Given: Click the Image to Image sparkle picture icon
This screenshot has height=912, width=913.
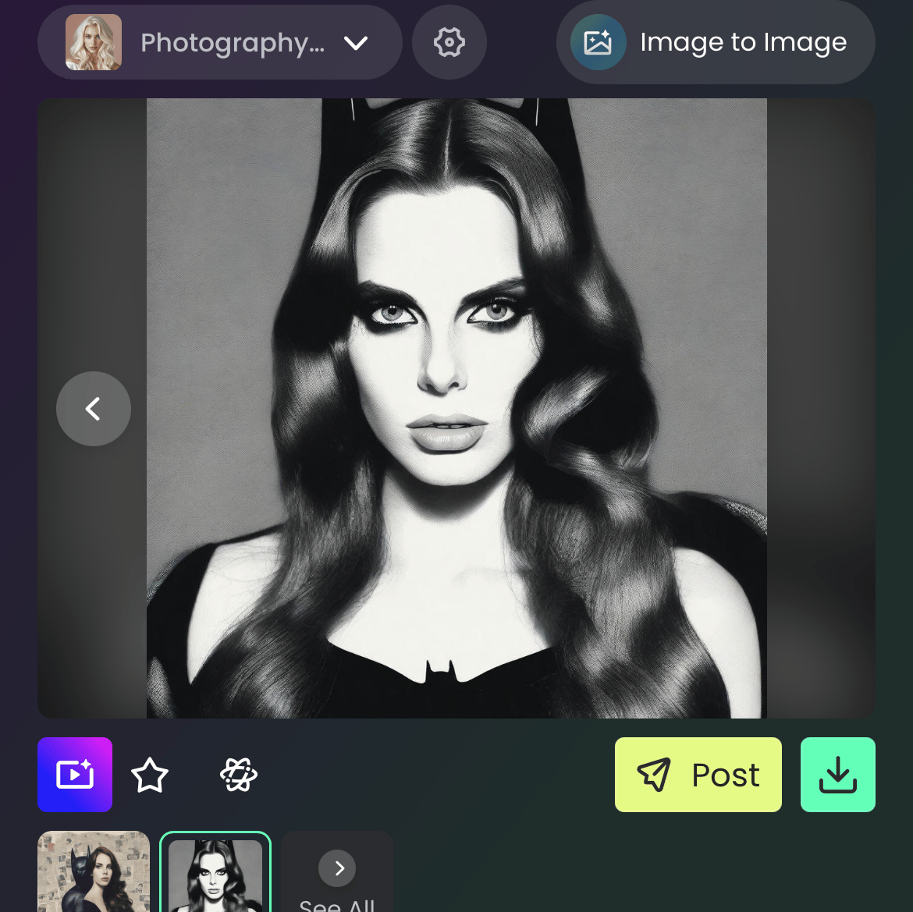Looking at the screenshot, I should pyautogui.click(x=598, y=42).
